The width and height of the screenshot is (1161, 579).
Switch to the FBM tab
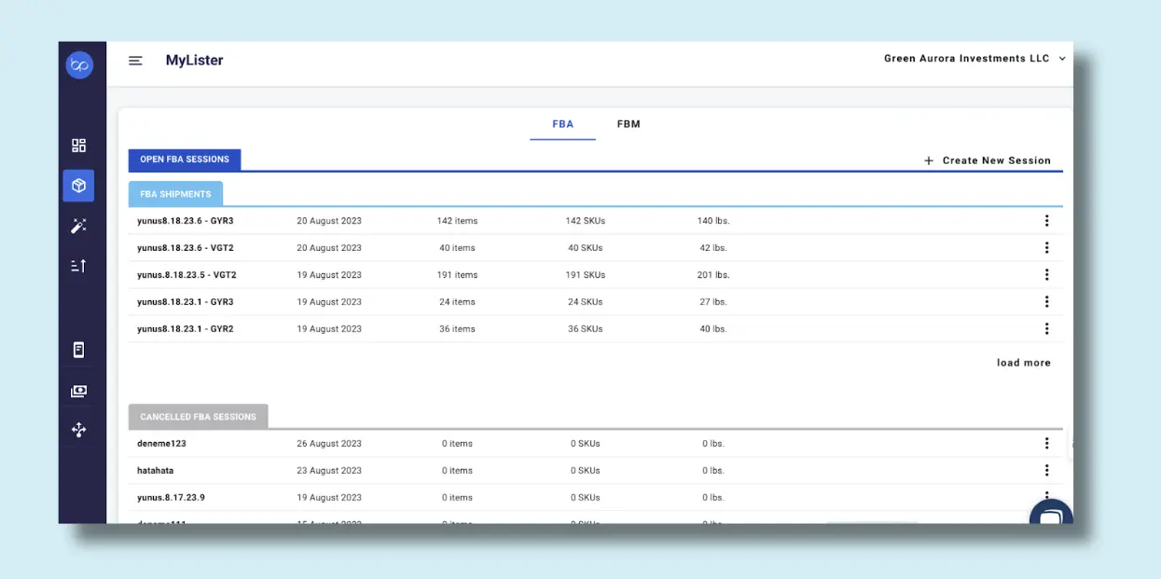point(629,124)
